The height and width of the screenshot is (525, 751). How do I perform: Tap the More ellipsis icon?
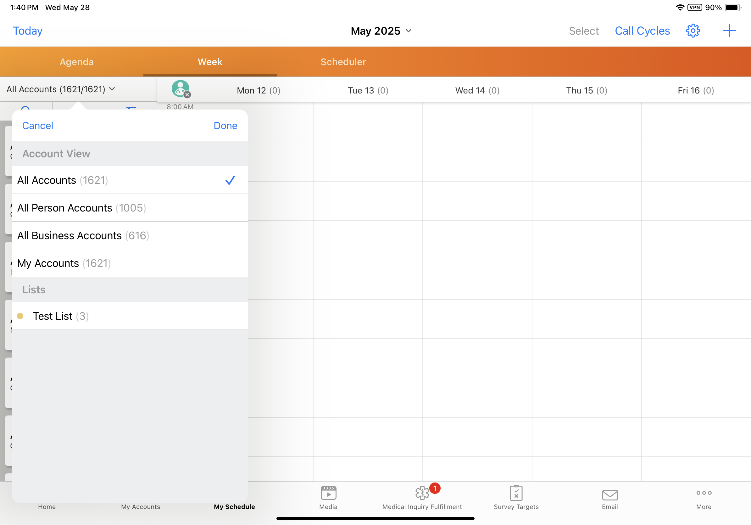point(704,493)
